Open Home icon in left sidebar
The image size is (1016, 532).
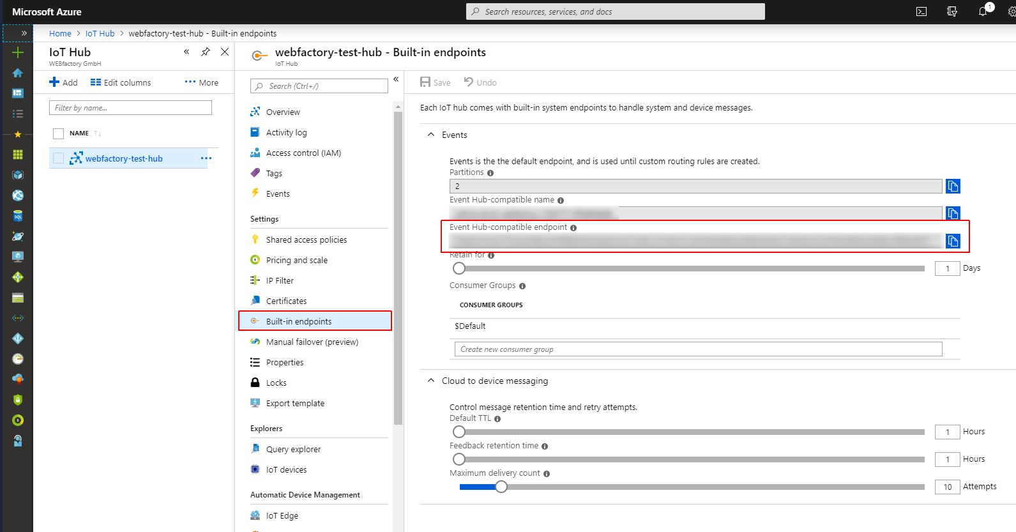[x=18, y=73]
